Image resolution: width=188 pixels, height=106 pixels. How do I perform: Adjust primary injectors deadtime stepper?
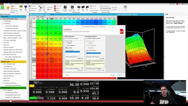(x=80, y=70)
